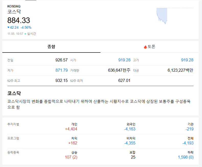Click the 대금 label
Viewport: 202px width, 167px height.
tap(136, 70)
